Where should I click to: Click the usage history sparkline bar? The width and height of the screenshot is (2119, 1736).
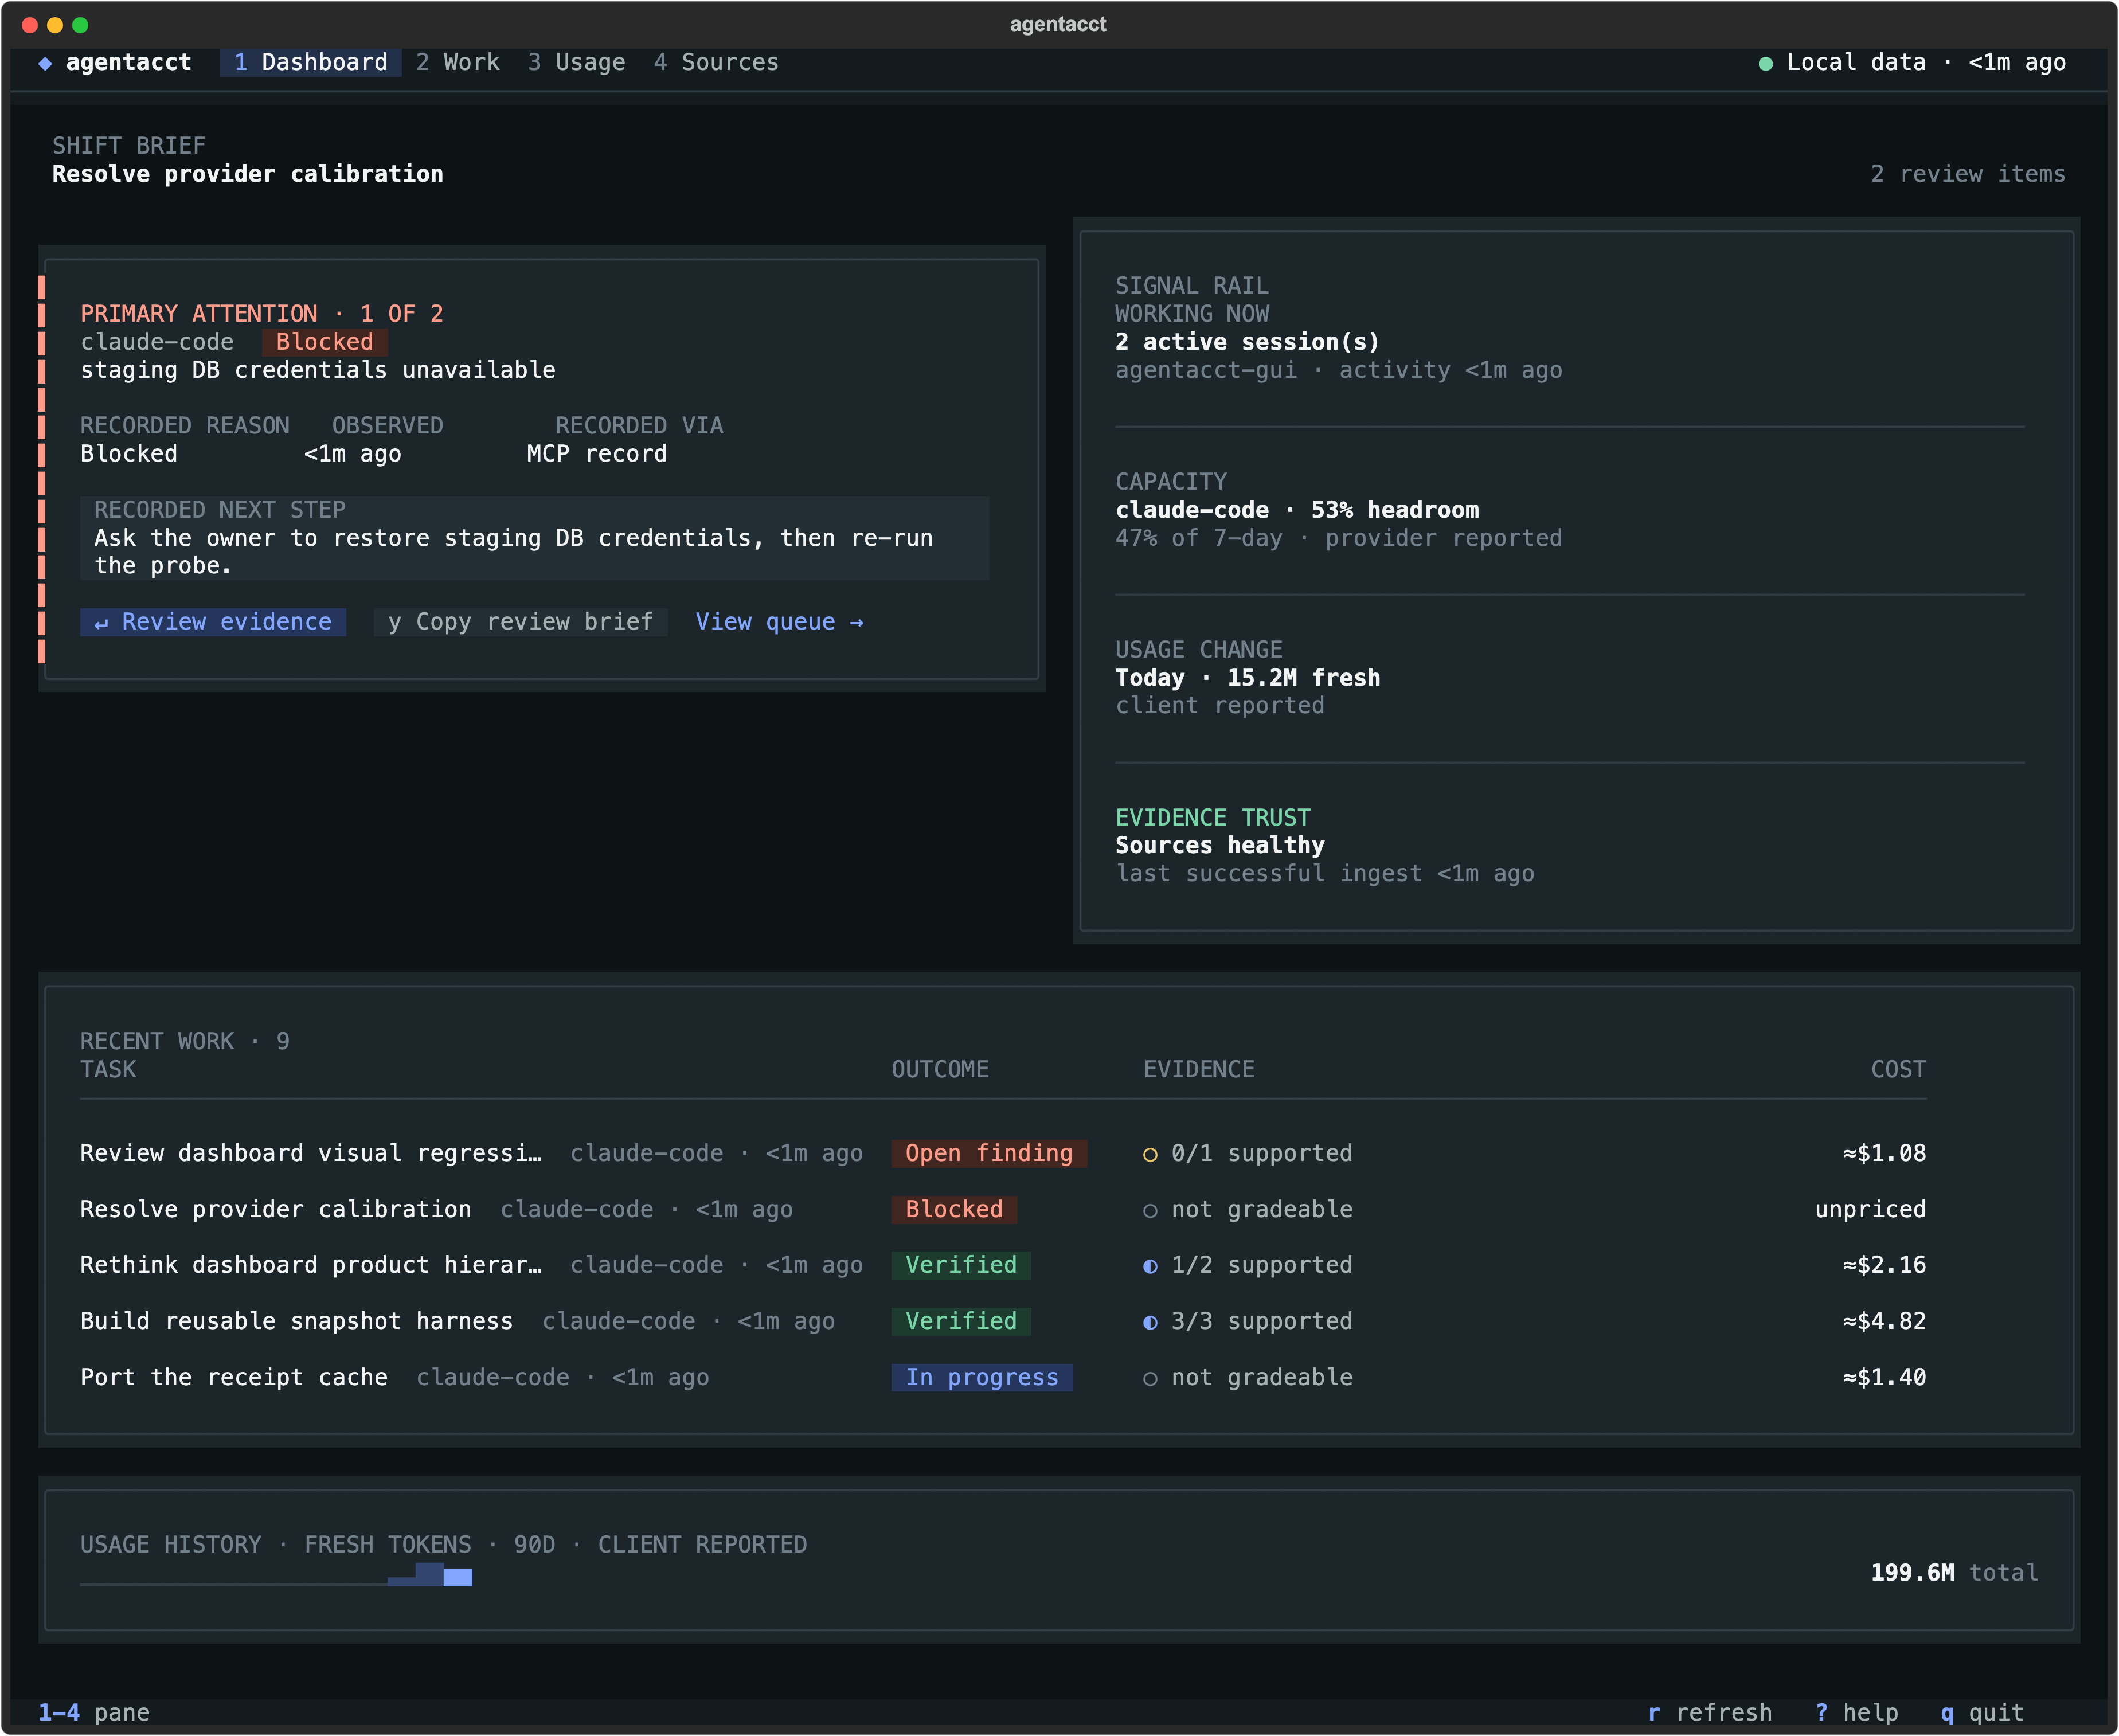tap(276, 1575)
